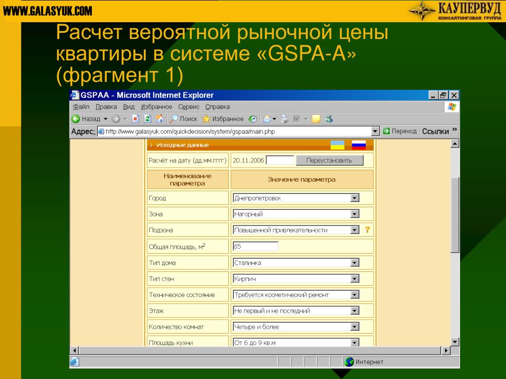Click the links bar double chevron
The height and width of the screenshot is (379, 506).
point(455,130)
